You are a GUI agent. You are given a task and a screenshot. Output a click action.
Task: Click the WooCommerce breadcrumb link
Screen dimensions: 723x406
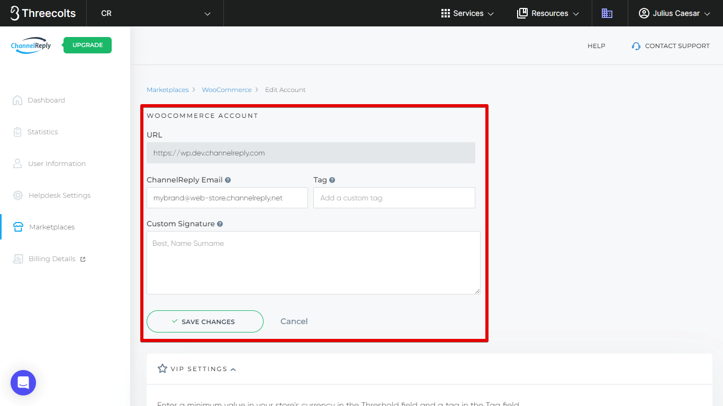(227, 90)
